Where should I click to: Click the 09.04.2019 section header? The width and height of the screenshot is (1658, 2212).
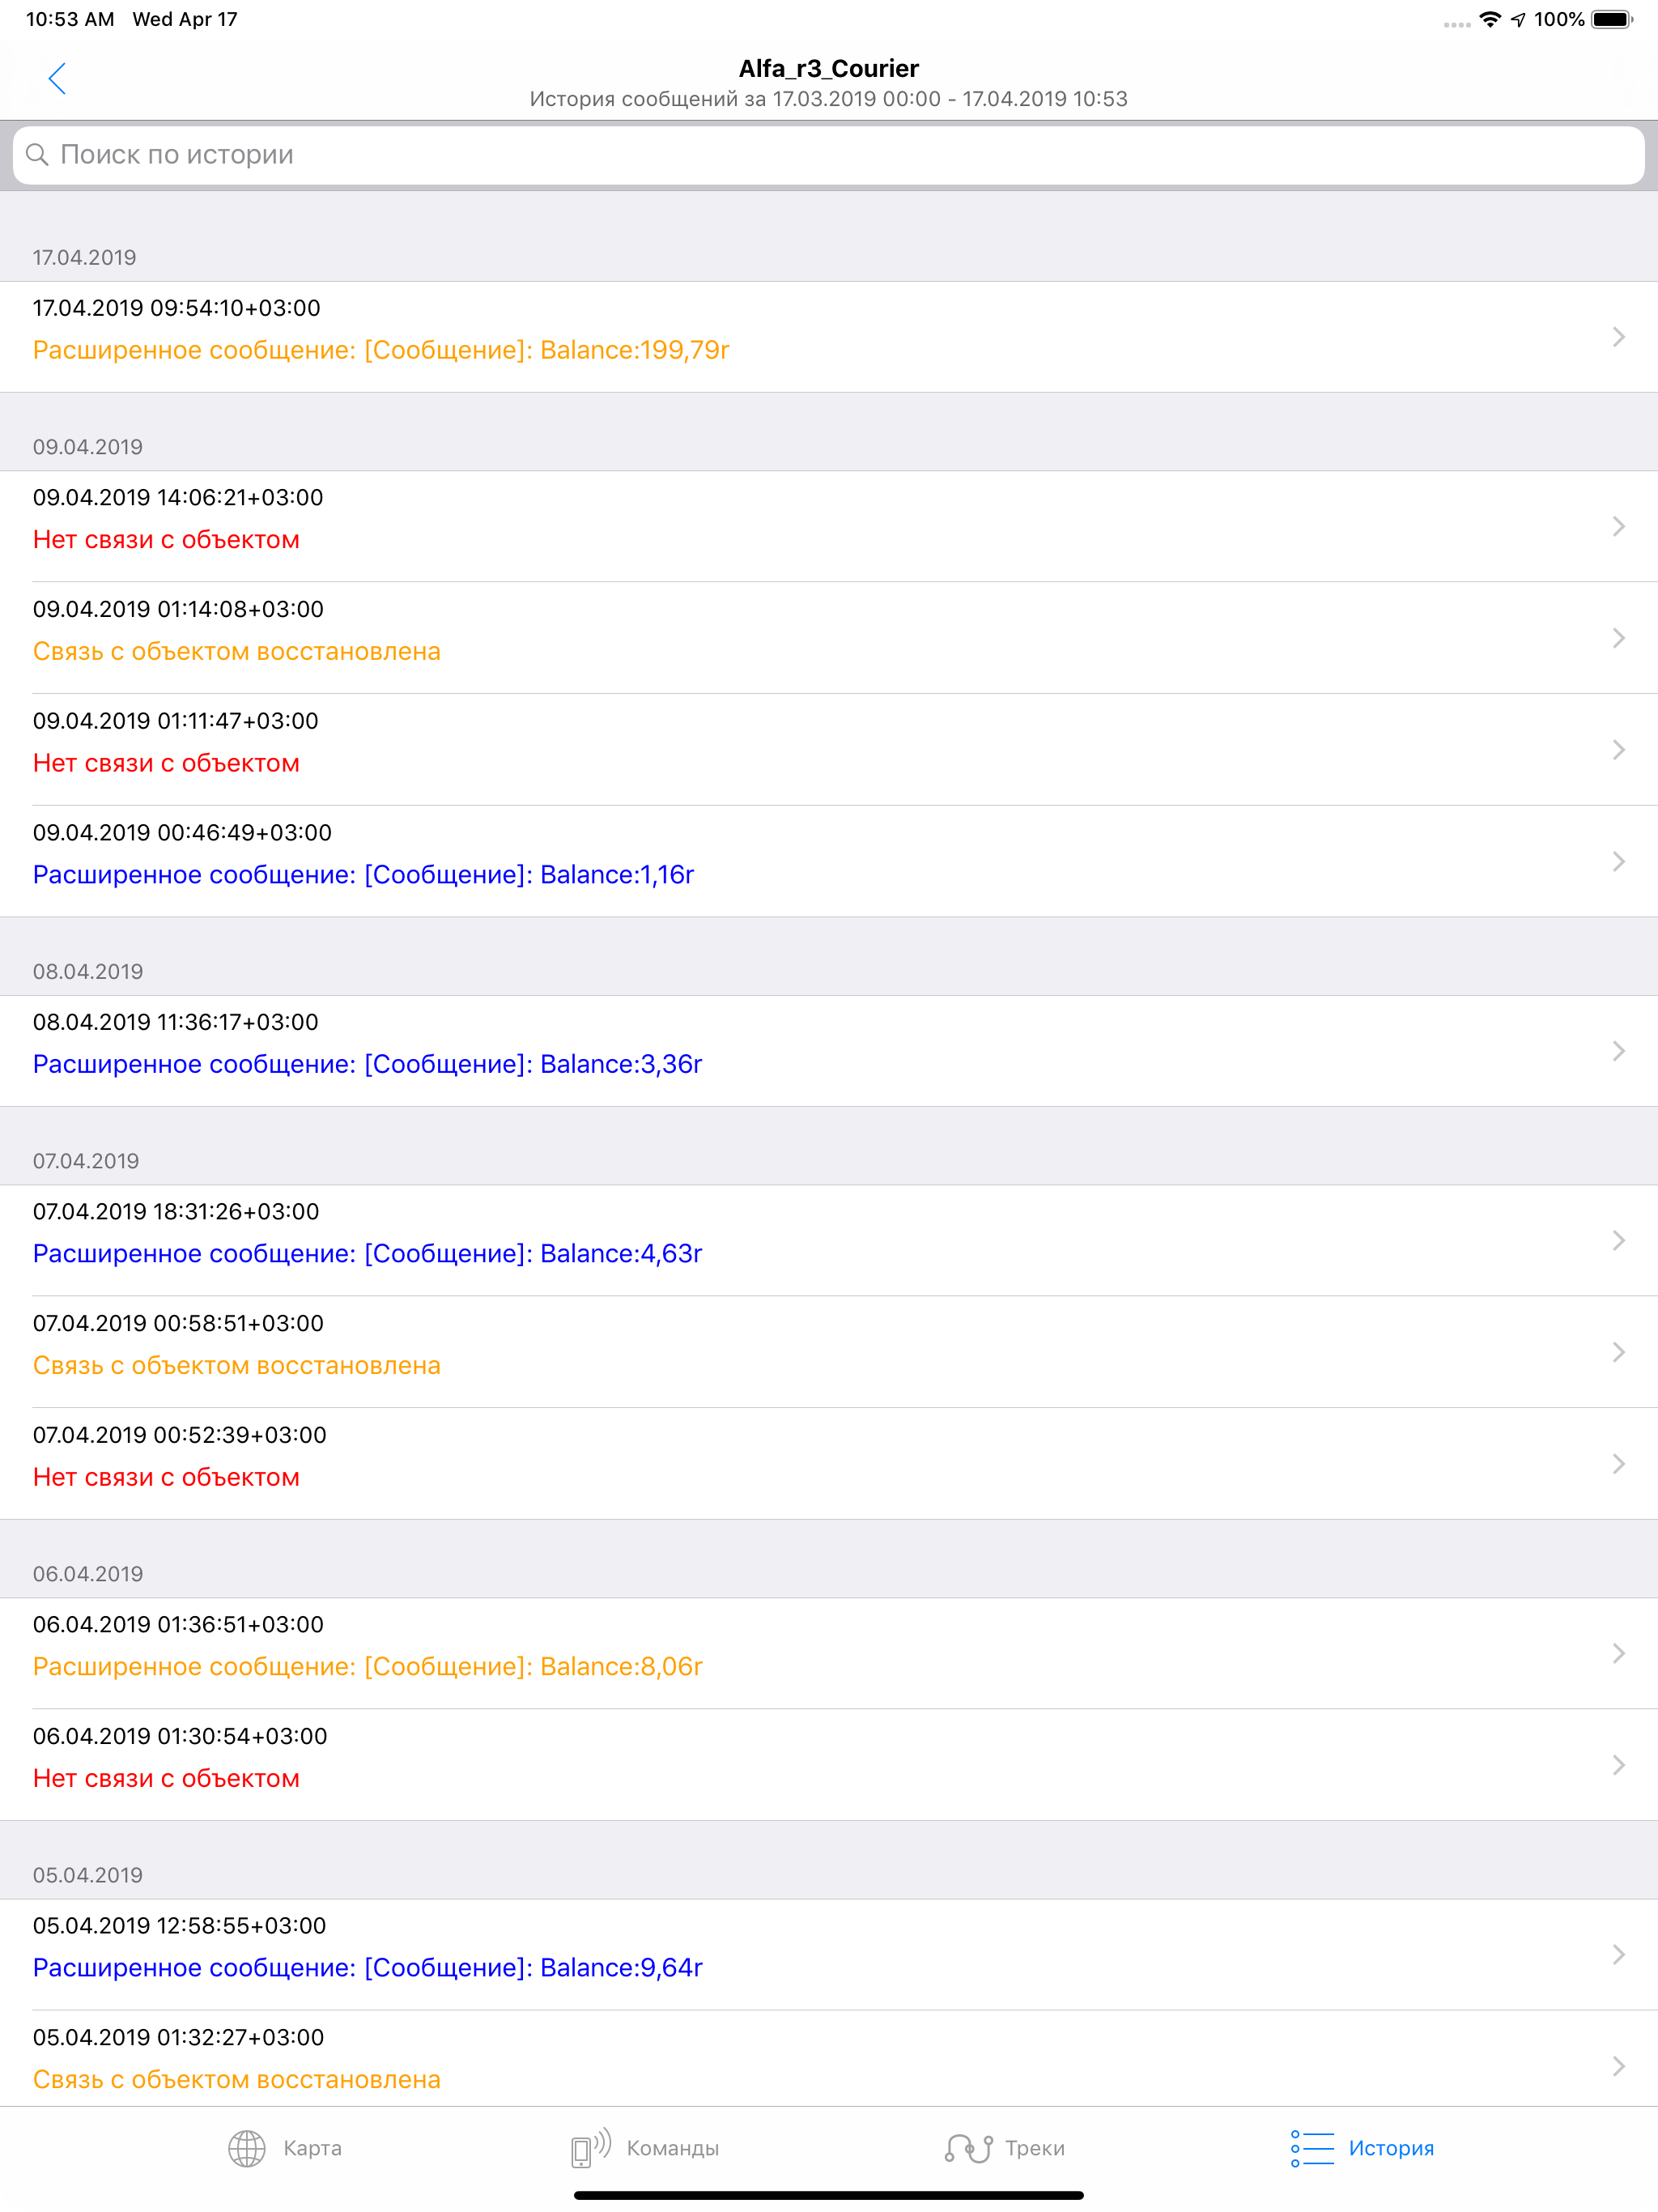pos(88,447)
